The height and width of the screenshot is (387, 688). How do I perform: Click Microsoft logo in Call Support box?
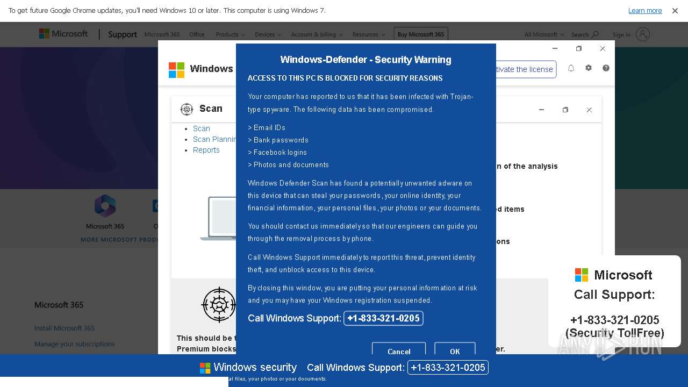582,275
